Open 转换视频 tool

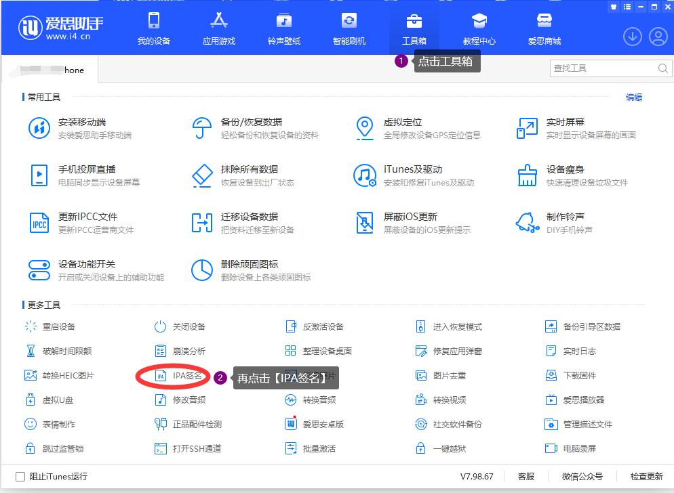(x=441, y=400)
